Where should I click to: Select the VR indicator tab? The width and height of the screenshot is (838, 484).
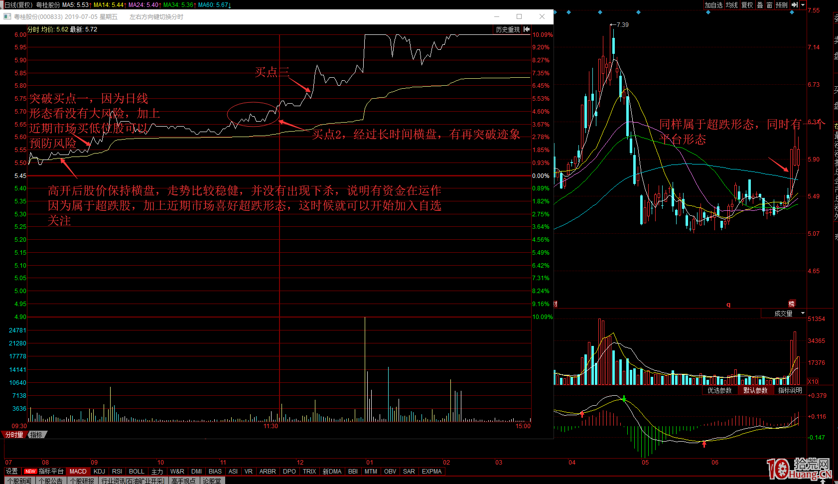point(248,471)
